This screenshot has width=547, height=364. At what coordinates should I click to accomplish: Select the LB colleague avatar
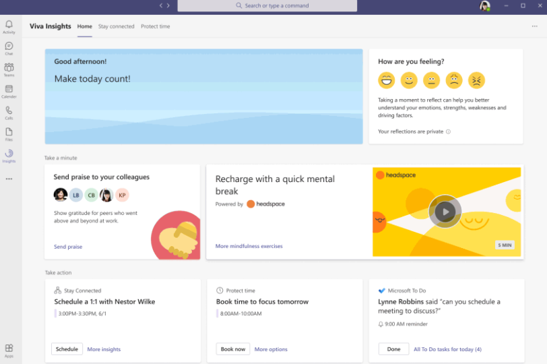pos(76,195)
